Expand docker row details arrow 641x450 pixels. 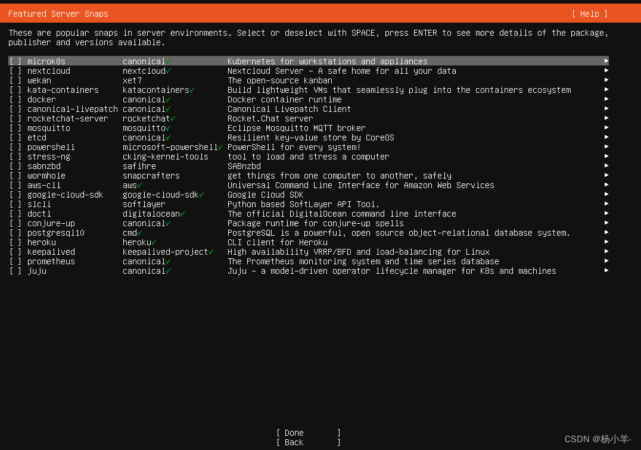click(606, 99)
